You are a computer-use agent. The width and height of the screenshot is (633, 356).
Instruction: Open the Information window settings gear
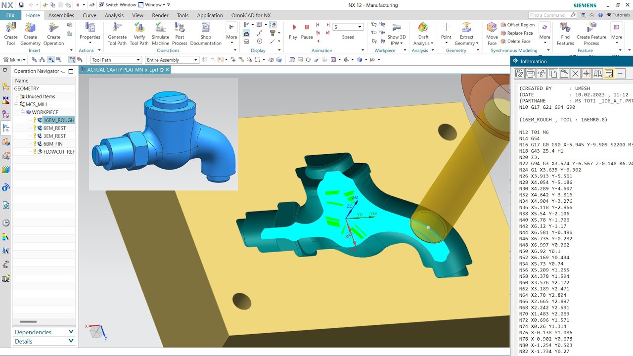pos(515,61)
